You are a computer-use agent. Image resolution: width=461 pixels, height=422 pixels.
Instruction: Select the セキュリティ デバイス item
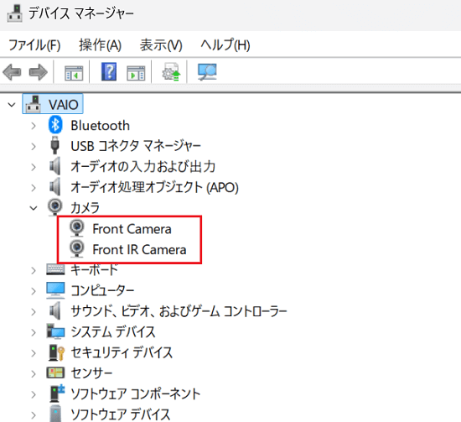[122, 352]
